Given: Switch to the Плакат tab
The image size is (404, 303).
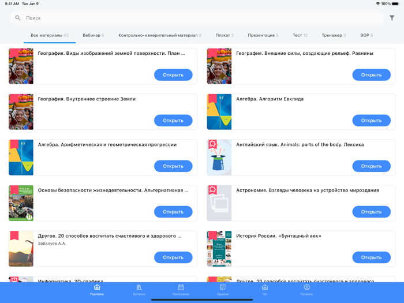Looking at the screenshot, I should [225, 35].
